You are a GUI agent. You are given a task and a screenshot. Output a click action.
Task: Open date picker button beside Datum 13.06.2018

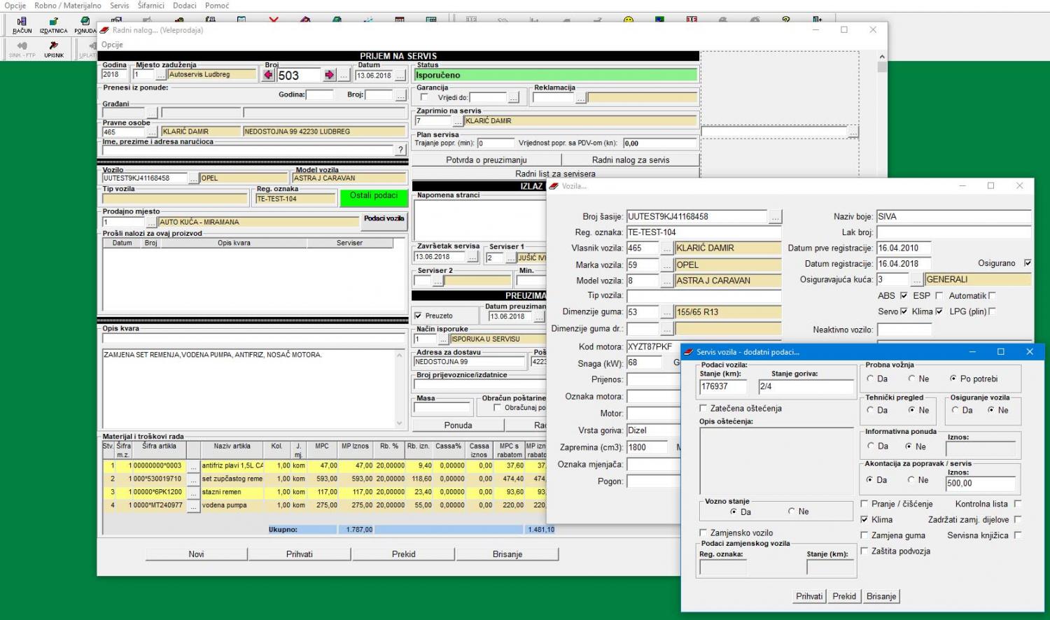pos(400,76)
